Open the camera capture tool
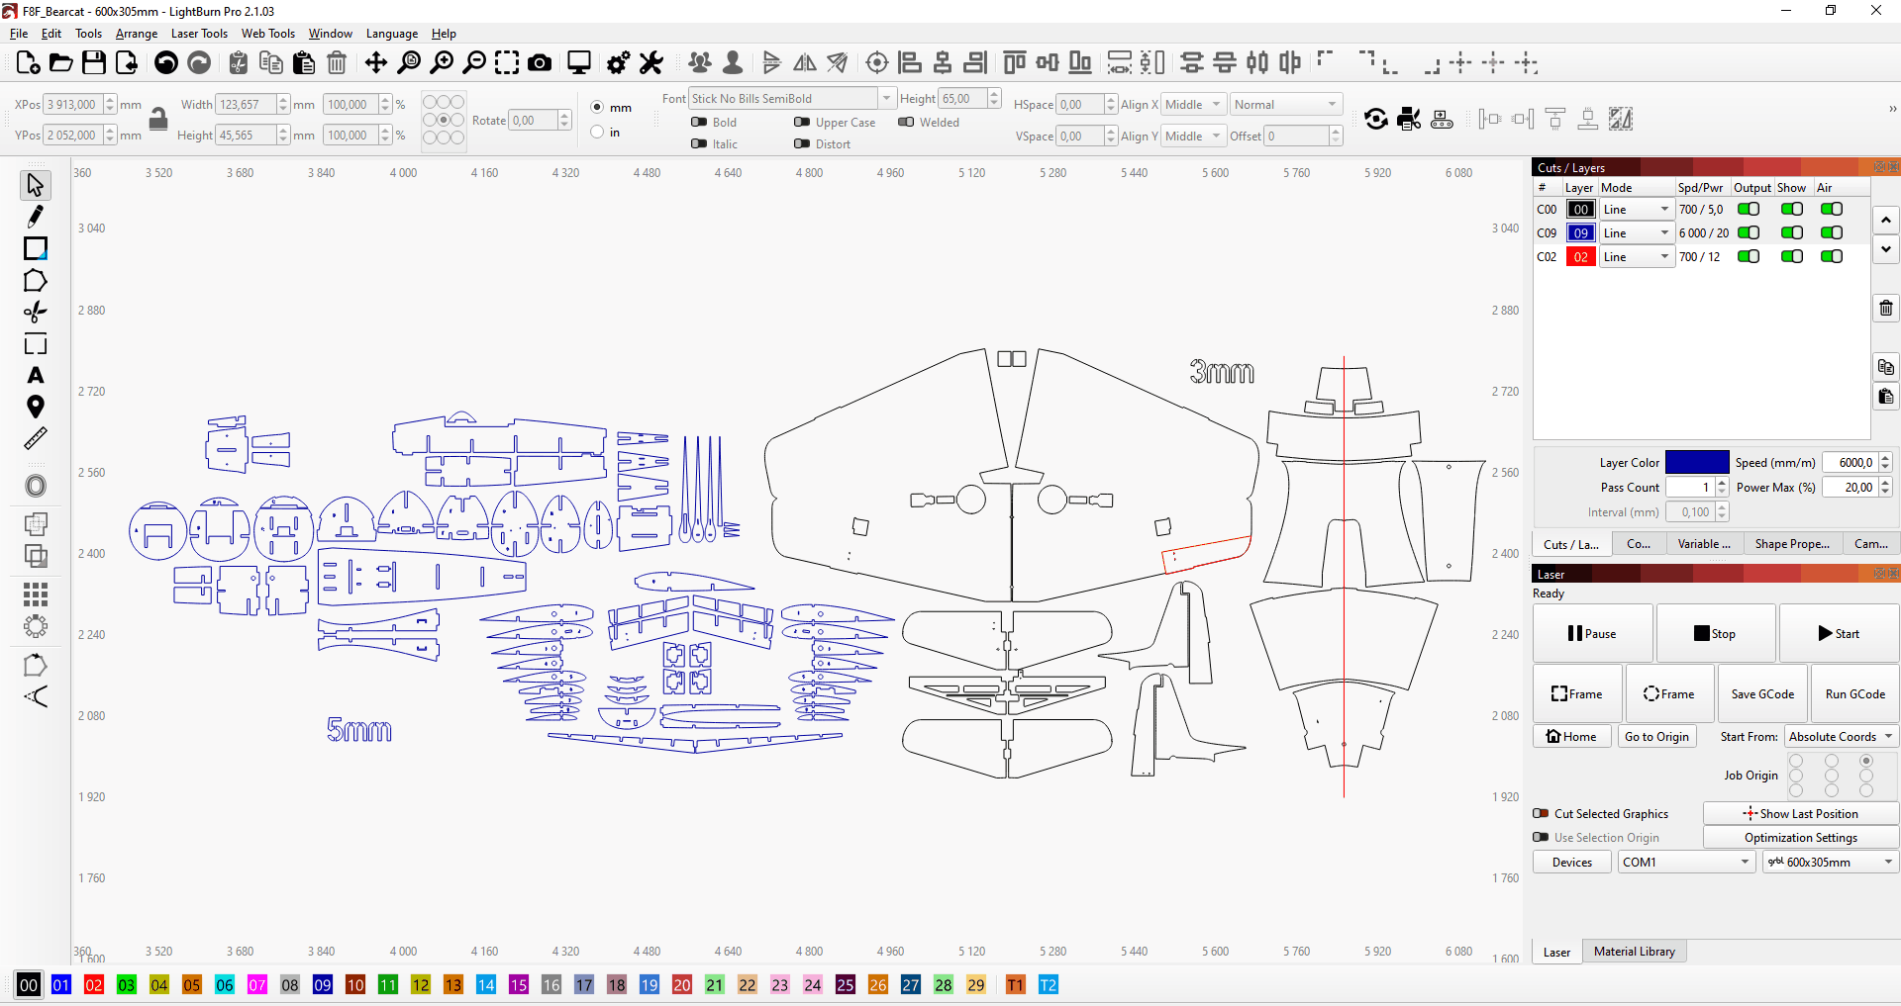Image resolution: width=1901 pixels, height=1006 pixels. tap(540, 63)
